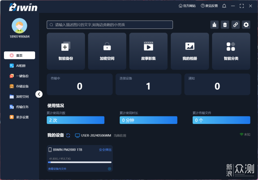
Task: Open the 首页 home sidebar item
Action: click(x=19, y=55)
